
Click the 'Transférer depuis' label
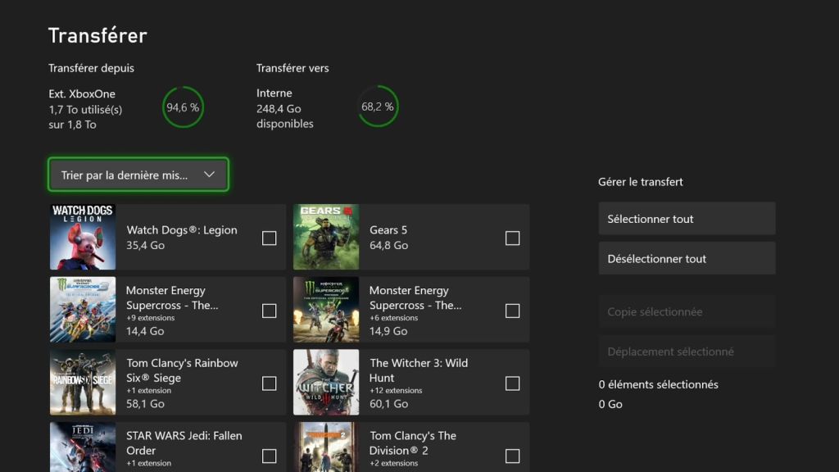(92, 68)
